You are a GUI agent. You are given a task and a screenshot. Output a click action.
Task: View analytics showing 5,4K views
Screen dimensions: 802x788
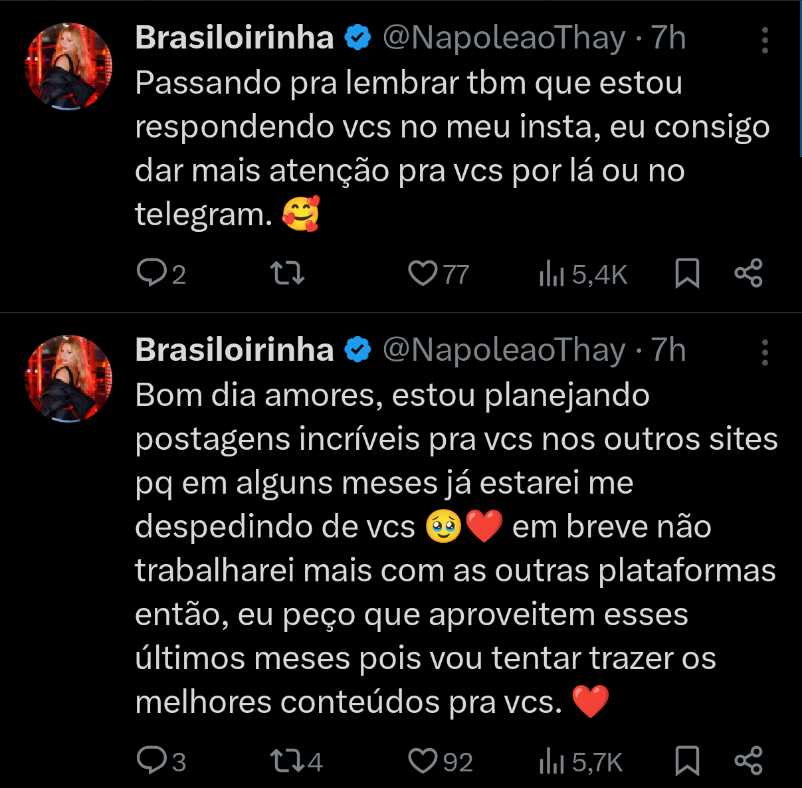click(551, 273)
